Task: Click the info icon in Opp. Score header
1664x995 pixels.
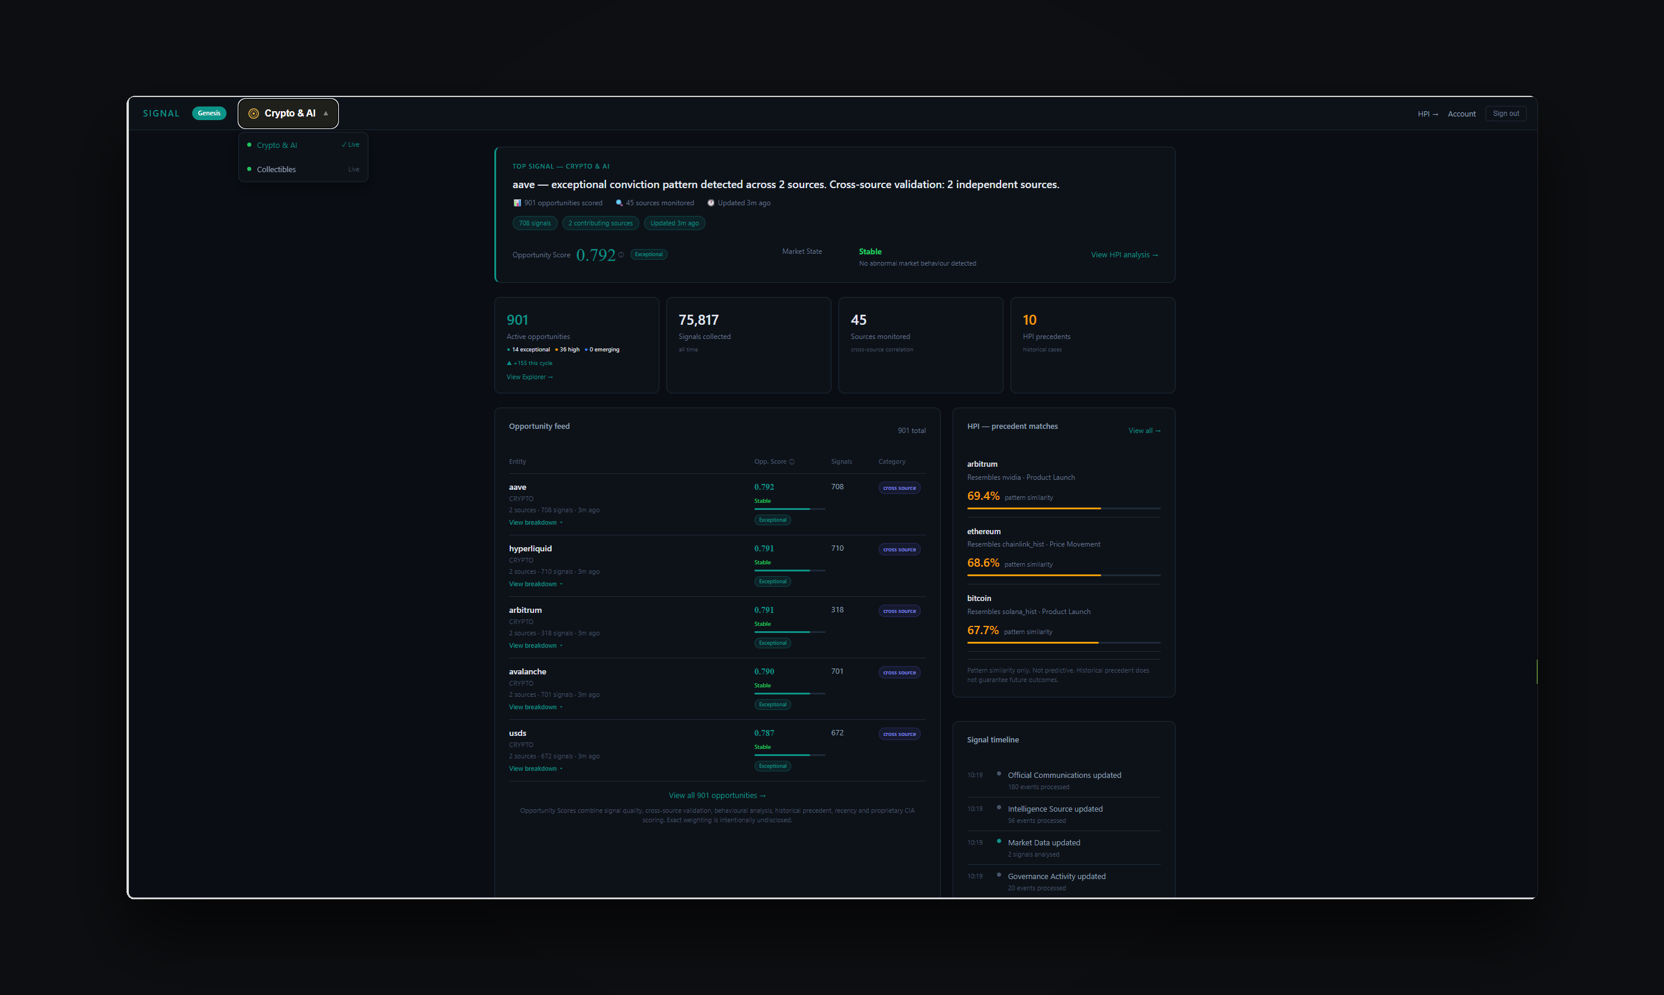Action: tap(791, 462)
